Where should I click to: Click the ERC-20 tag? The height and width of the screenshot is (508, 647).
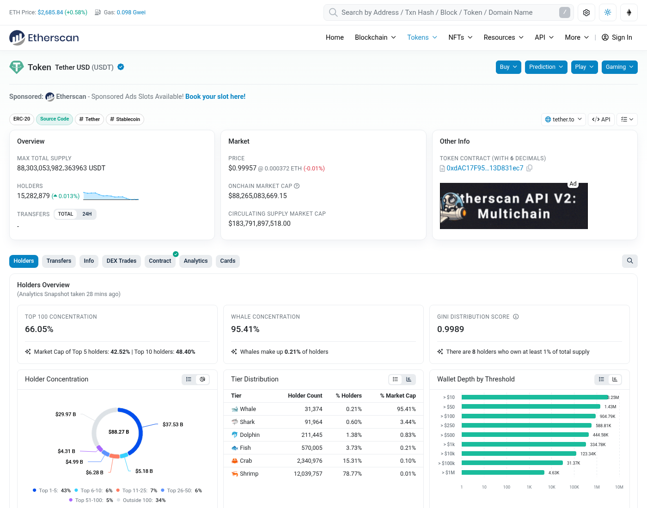tap(22, 119)
